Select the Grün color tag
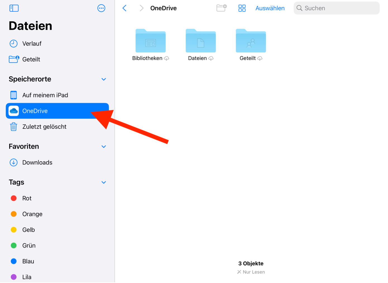The height and width of the screenshot is (283, 388). (x=29, y=246)
